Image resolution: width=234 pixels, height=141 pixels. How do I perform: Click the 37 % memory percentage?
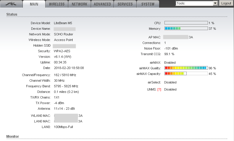point(212,29)
